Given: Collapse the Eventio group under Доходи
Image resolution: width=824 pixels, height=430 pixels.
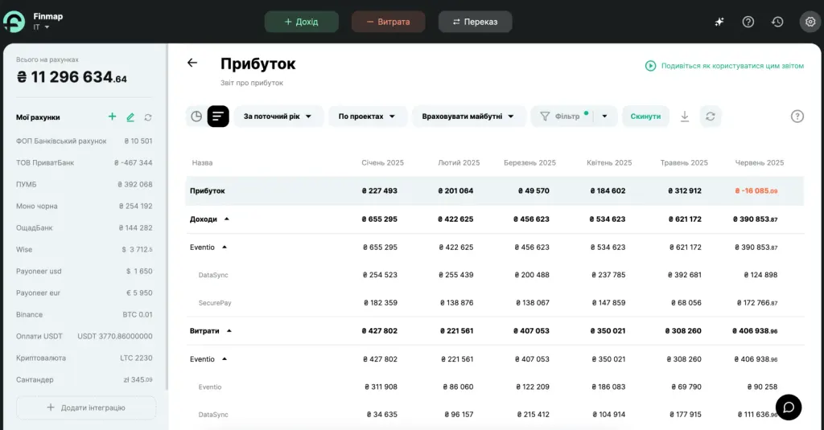Looking at the screenshot, I should (x=225, y=247).
